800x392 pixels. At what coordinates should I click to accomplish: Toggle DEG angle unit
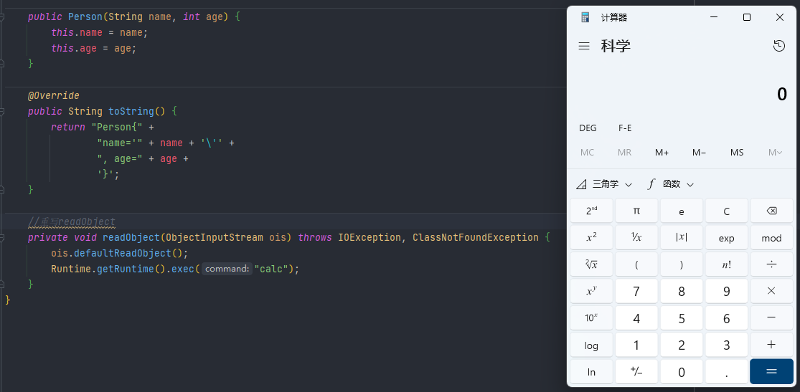(588, 128)
